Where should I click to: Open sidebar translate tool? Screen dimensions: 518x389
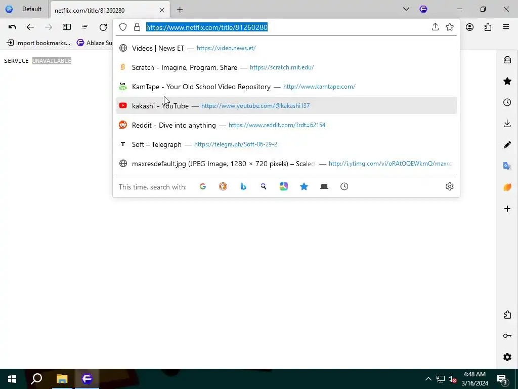(507, 166)
